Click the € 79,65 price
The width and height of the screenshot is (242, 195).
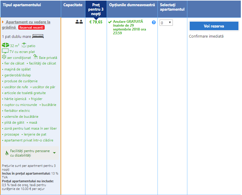click(x=96, y=22)
